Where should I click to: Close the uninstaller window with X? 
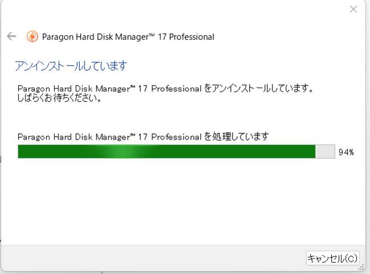(x=353, y=9)
